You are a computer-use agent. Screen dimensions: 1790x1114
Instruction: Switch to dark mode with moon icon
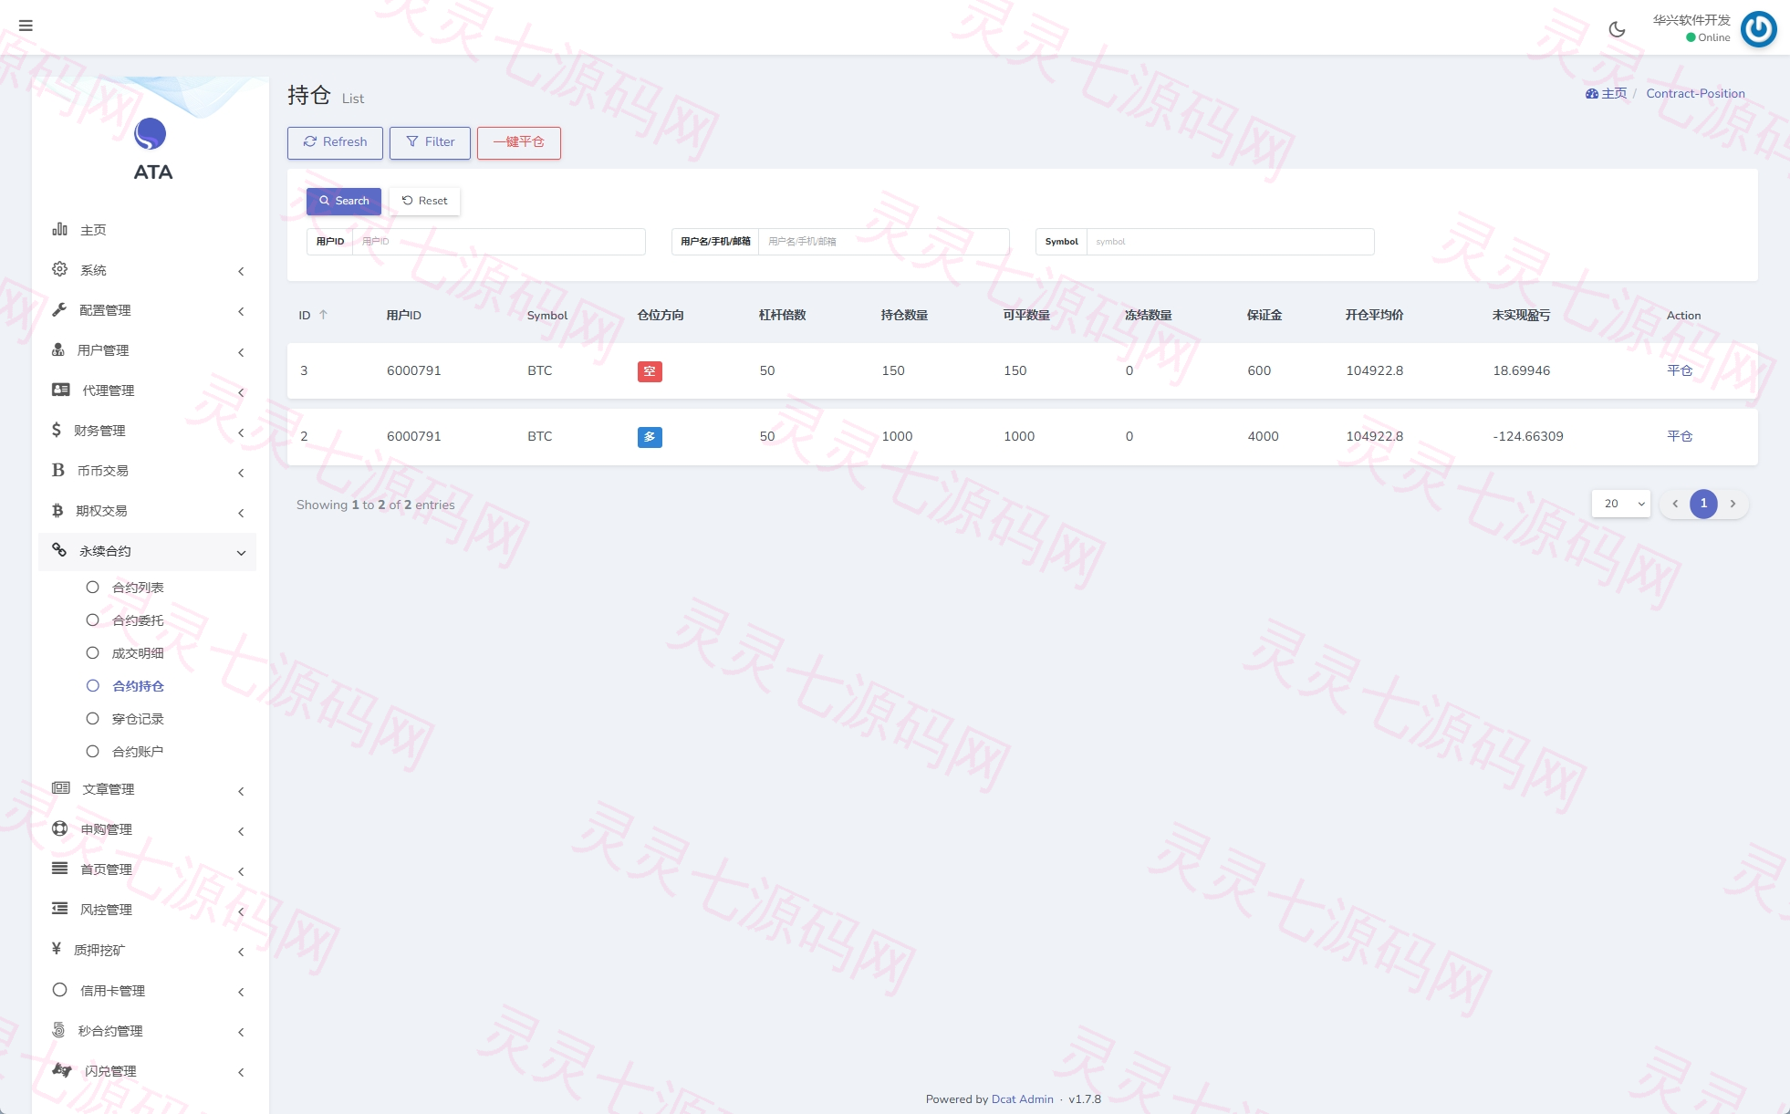coord(1617,29)
